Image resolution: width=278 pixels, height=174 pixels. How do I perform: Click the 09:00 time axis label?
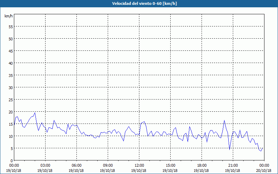(108, 166)
